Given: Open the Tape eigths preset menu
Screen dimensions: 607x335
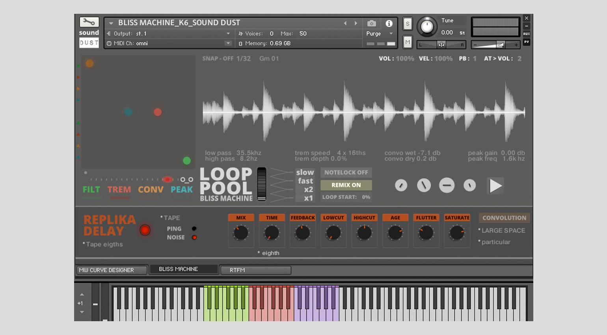Looking at the screenshot, I should (103, 244).
